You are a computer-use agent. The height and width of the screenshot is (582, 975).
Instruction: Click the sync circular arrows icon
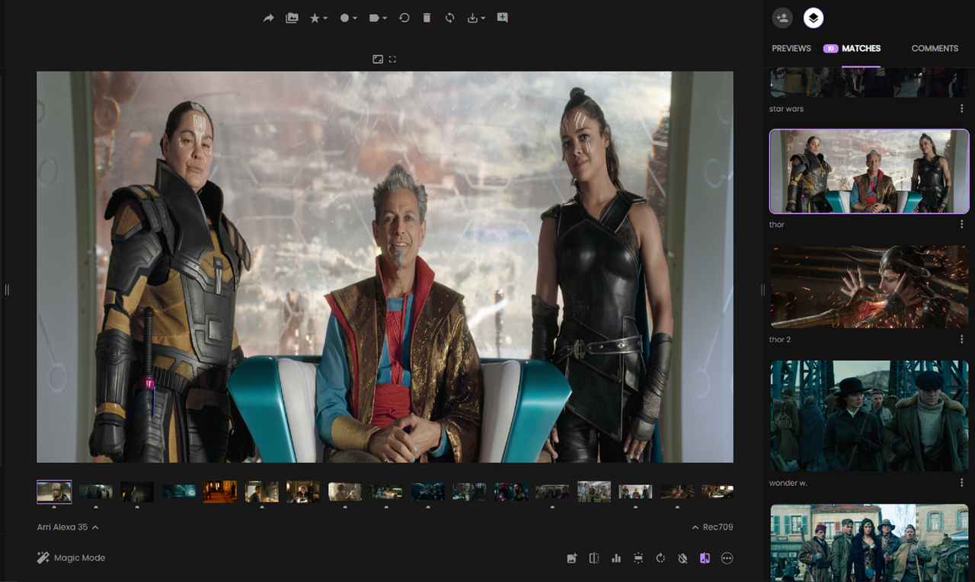pos(450,18)
